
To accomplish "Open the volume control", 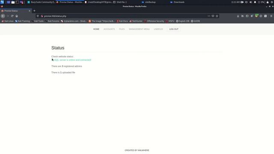I will pyautogui.click(x=251, y=2).
